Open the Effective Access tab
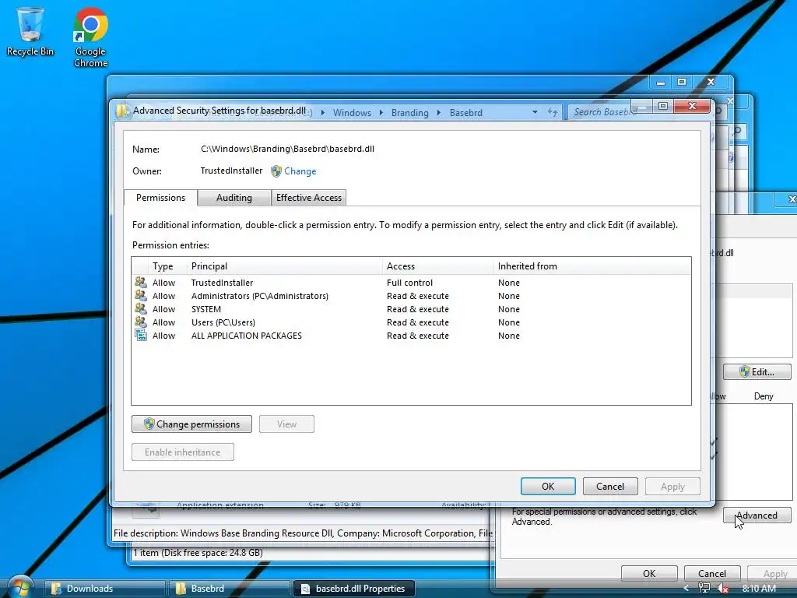This screenshot has height=598, width=797. click(308, 198)
